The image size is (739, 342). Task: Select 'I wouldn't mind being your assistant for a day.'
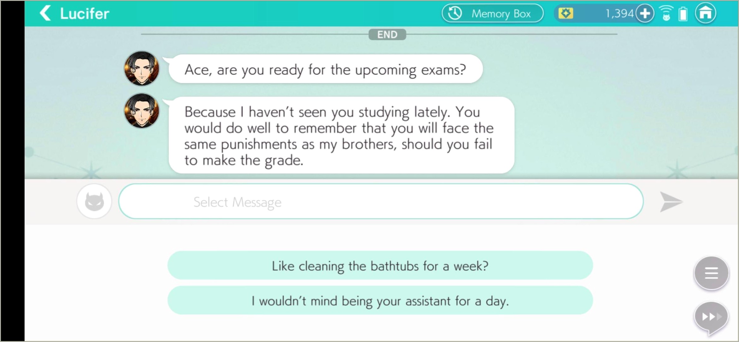(380, 301)
